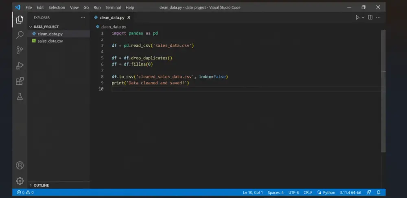Viewport: 407px width, 198px height.
Task: Open the Run menu
Action: click(97, 7)
